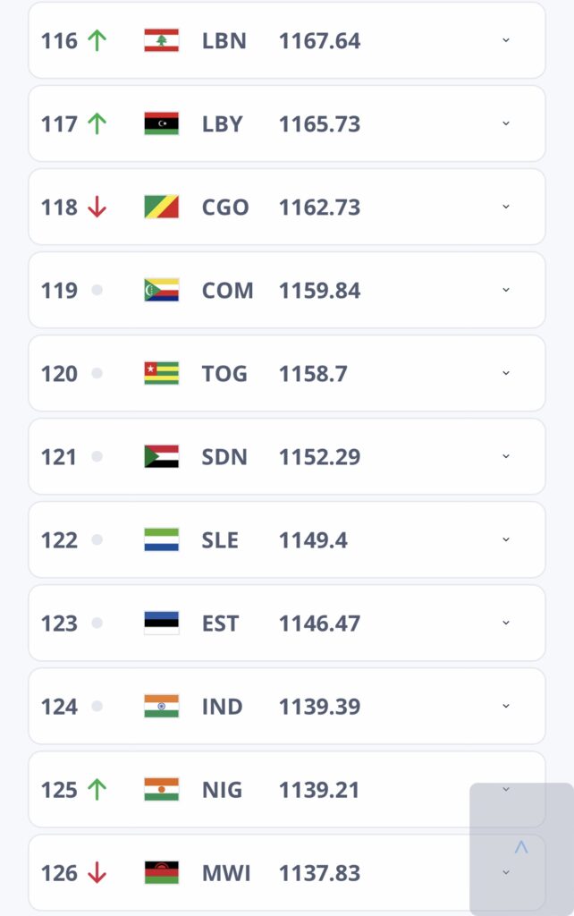574x916 pixels.
Task: Click the green up arrow beside rank 116
Action: click(97, 40)
